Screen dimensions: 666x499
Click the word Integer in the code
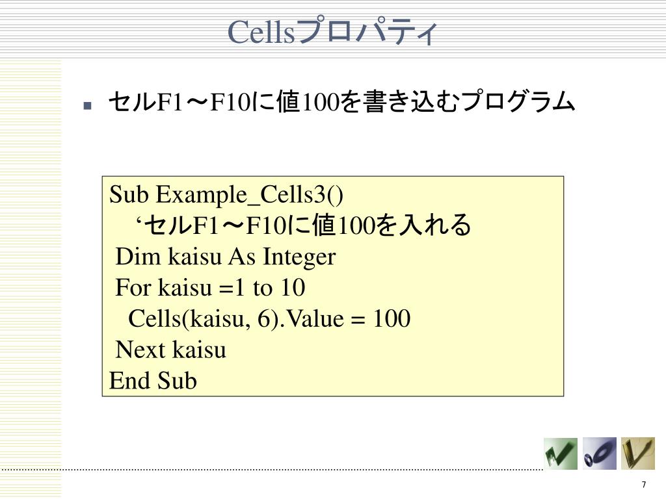[x=299, y=257]
